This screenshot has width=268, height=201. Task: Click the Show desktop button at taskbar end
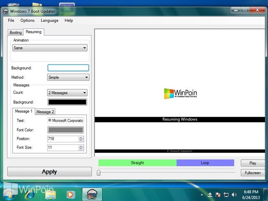pos(265,194)
